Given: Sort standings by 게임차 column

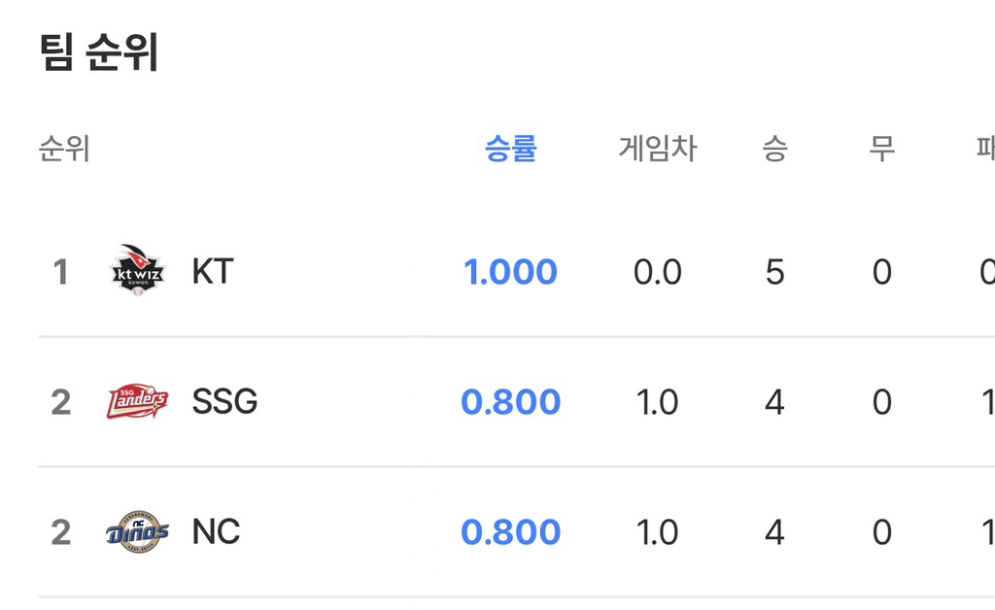Looking at the screenshot, I should click(x=658, y=149).
